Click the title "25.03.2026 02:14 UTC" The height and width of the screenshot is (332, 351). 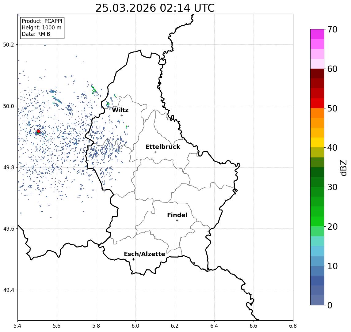coord(155,8)
